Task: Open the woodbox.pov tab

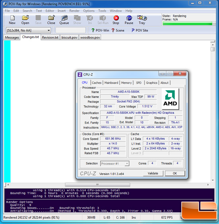Action: tap(90, 37)
